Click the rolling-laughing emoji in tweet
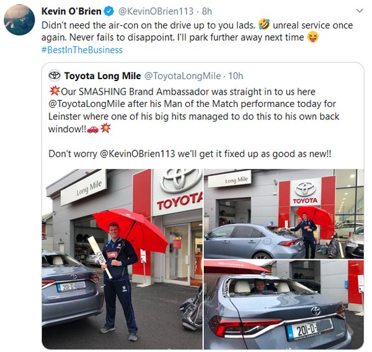Screen dimensions: 372x352 pos(264,24)
